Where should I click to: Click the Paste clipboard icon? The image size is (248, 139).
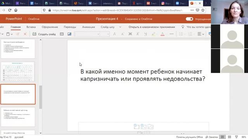click(x=8, y=34)
